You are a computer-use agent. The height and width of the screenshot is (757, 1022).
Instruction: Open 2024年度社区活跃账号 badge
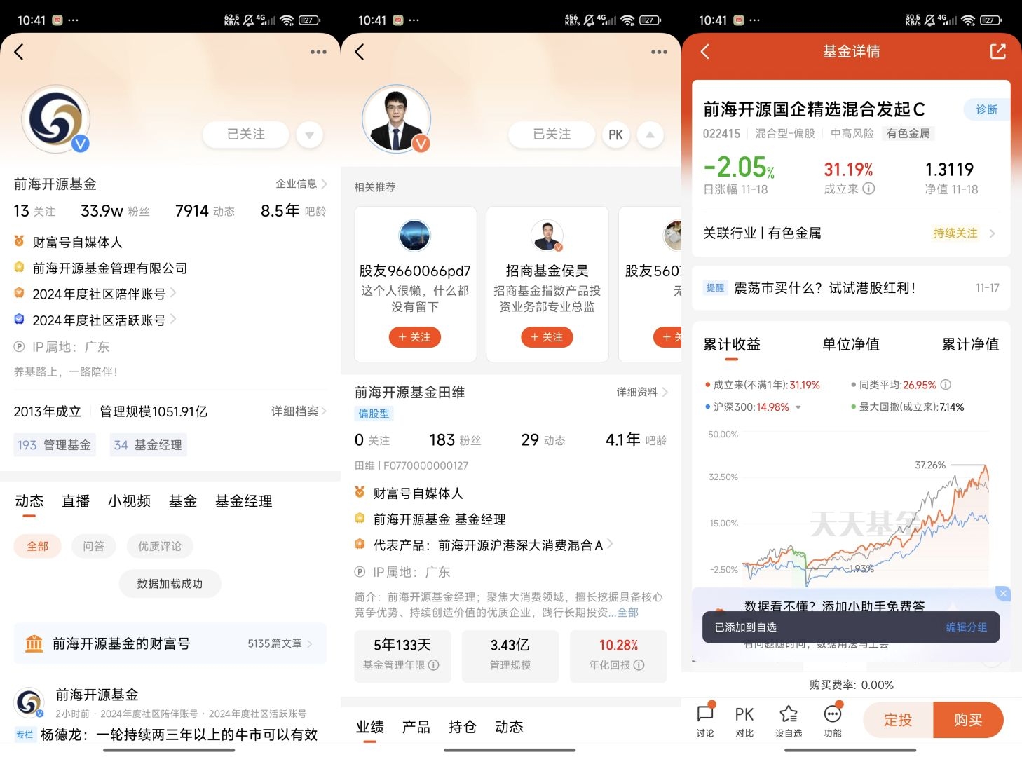(95, 320)
